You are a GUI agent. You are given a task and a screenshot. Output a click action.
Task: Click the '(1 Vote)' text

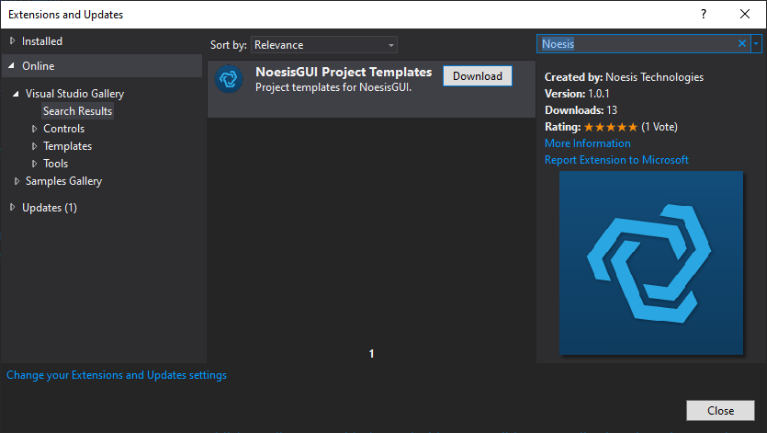coord(660,128)
